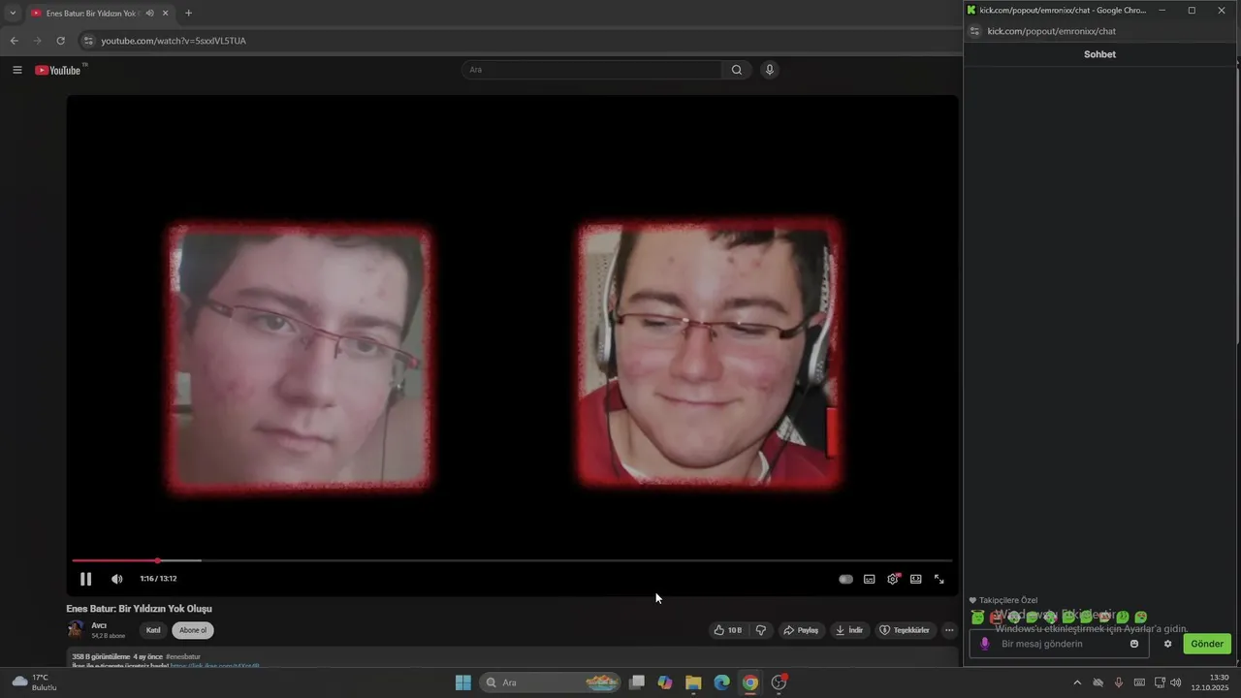Close the YouTube browser tab
Screen dimensions: 1241x698
(166, 13)
